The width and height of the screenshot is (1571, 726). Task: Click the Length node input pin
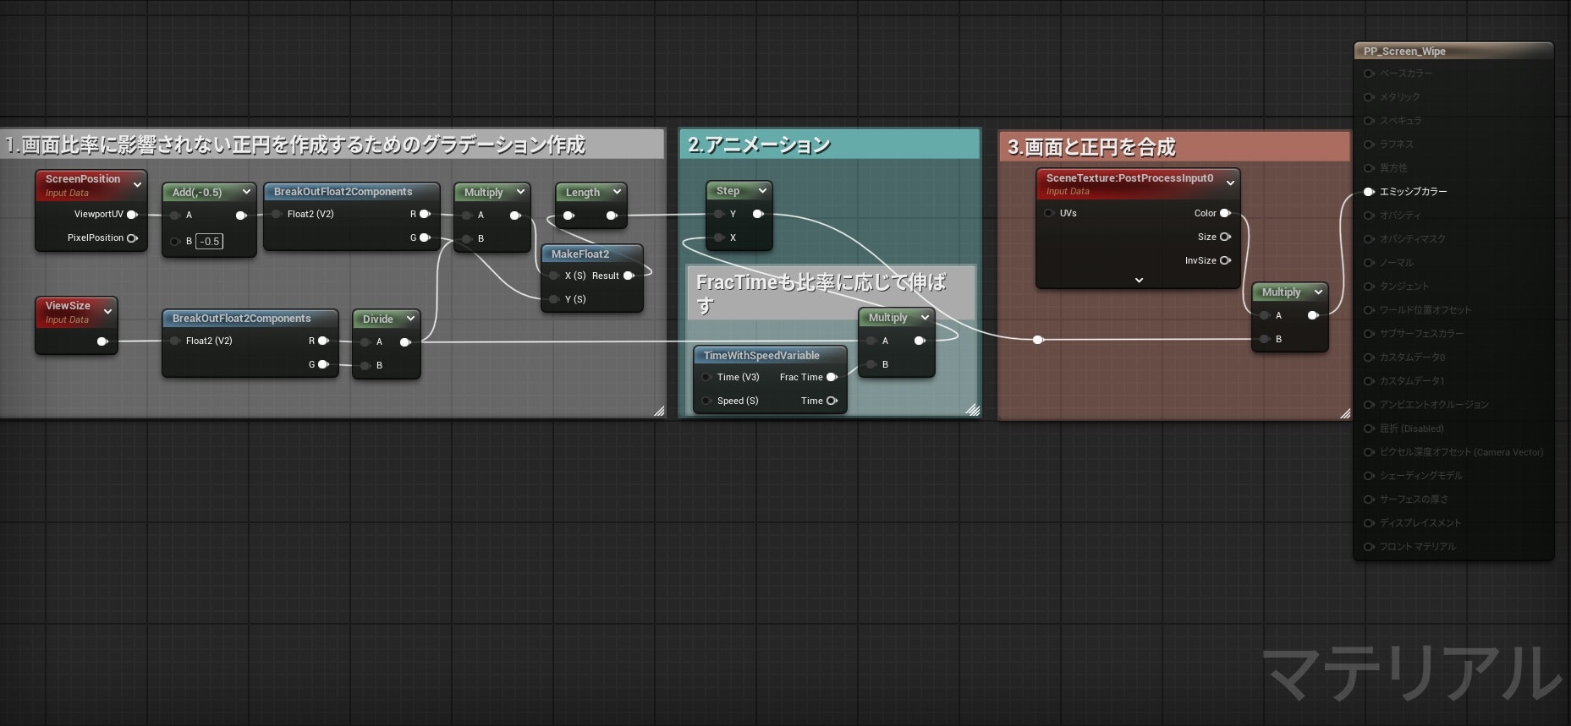pos(569,216)
